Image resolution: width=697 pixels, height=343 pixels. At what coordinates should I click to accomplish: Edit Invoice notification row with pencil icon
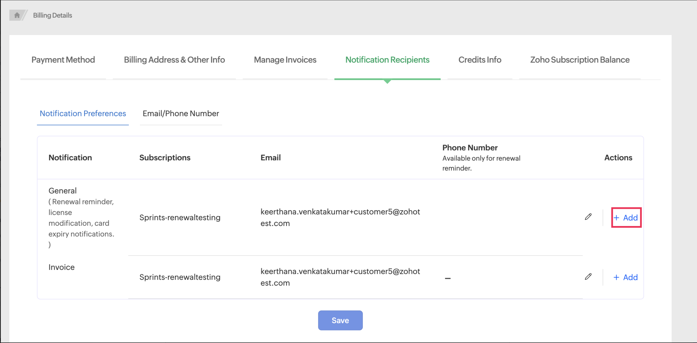588,277
